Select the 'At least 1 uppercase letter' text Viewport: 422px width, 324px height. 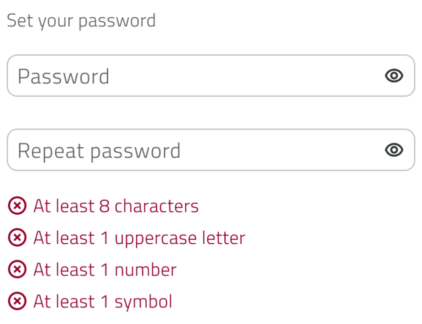tap(139, 238)
